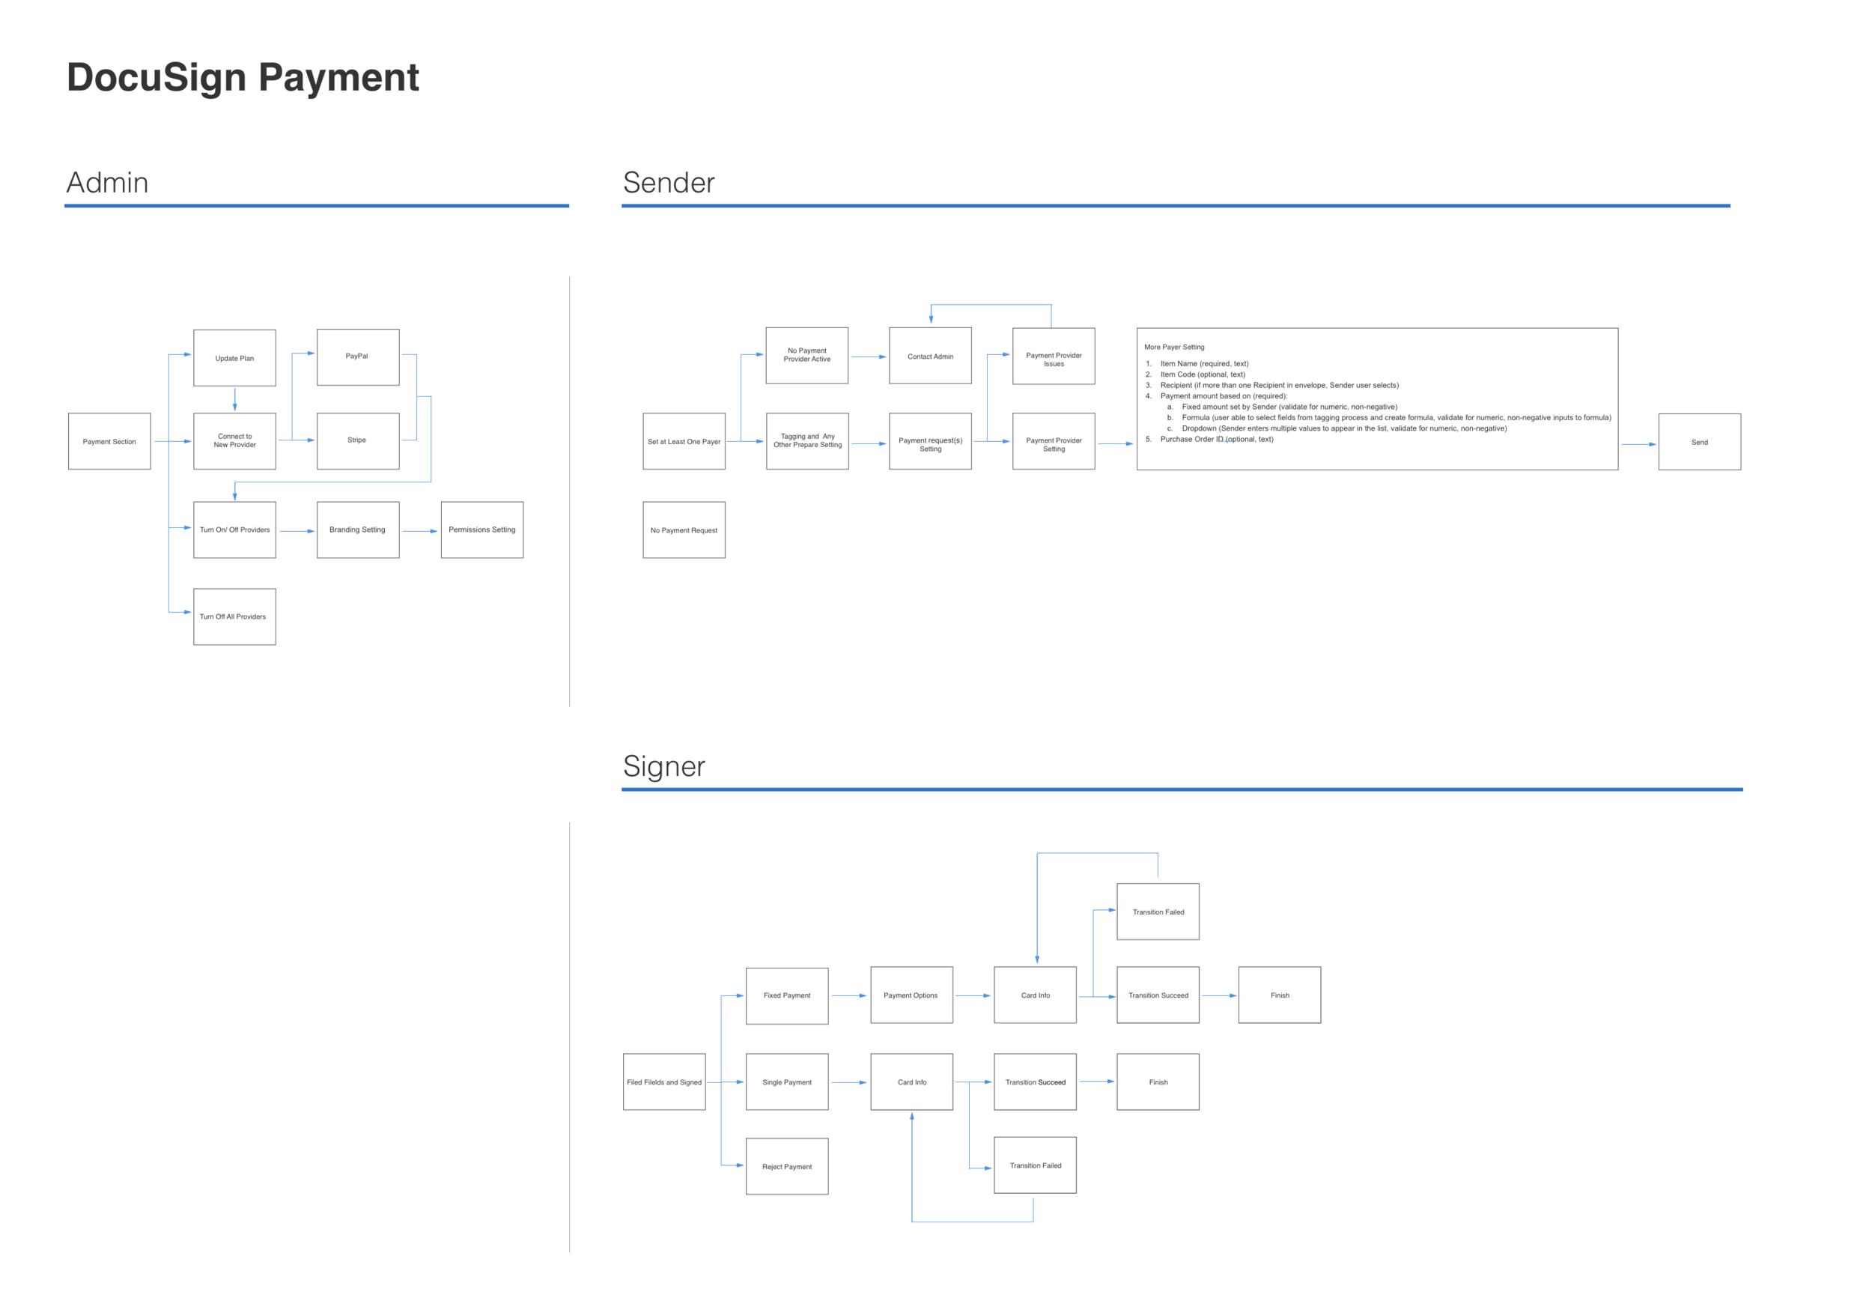Screen dimensions: 1872x1304
Task: Click the Reject Payment box
Action: (788, 1167)
